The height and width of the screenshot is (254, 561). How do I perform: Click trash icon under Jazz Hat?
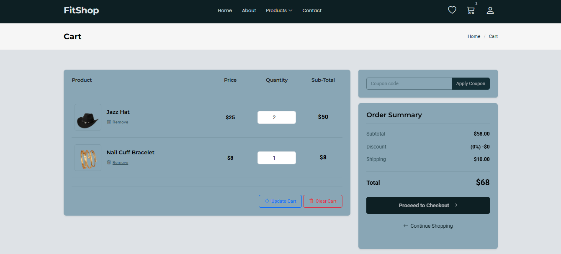pos(109,122)
